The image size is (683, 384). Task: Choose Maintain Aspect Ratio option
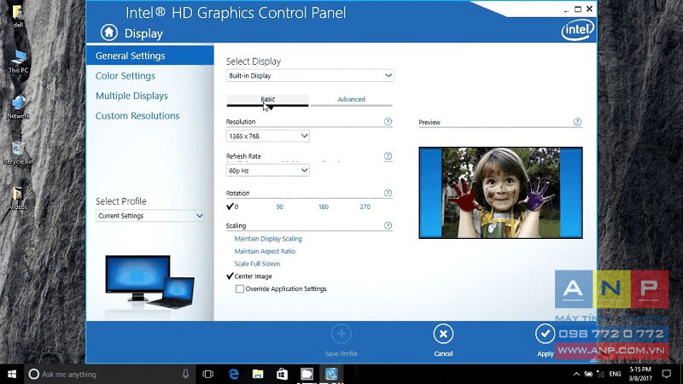tap(265, 251)
